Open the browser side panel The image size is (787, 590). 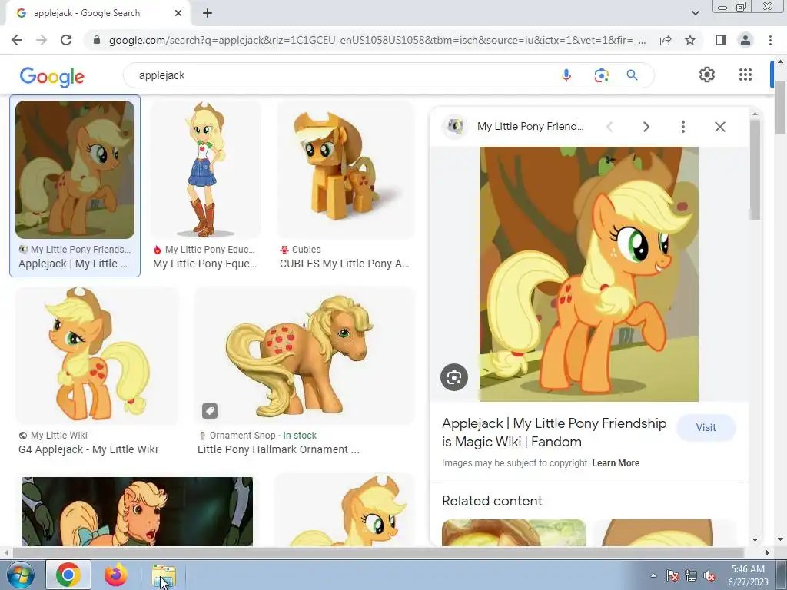click(x=721, y=40)
